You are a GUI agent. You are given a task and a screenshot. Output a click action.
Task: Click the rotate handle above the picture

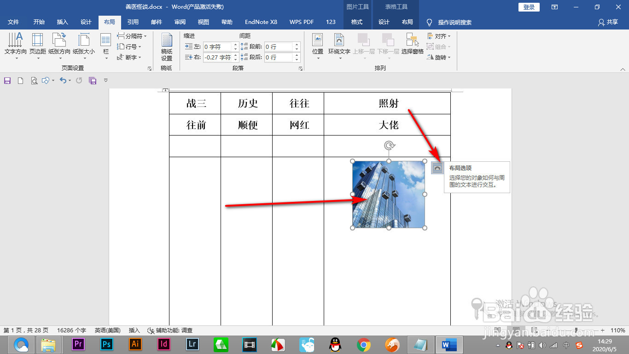pos(390,146)
